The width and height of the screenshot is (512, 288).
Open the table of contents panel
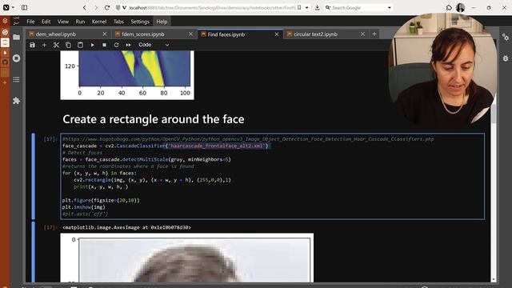(x=16, y=80)
